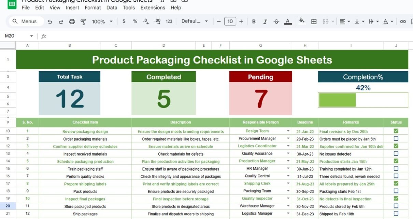413x219 pixels.
Task: Open the Vertical align dropdown
Action: click(x=359, y=21)
